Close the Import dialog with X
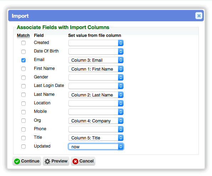 [199, 16]
